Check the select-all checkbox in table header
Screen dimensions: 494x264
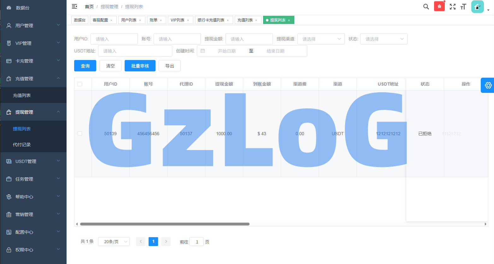pos(80,84)
